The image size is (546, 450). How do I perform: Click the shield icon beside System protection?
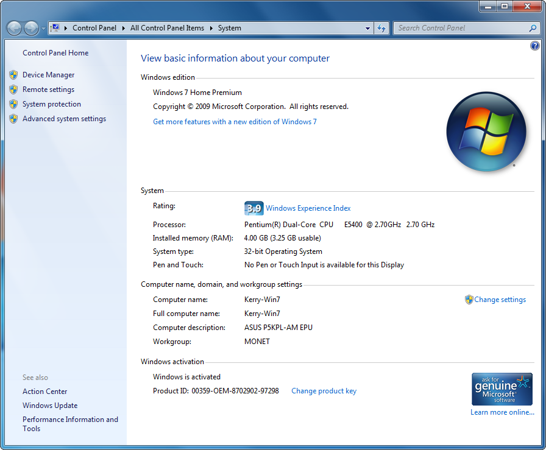coord(13,104)
